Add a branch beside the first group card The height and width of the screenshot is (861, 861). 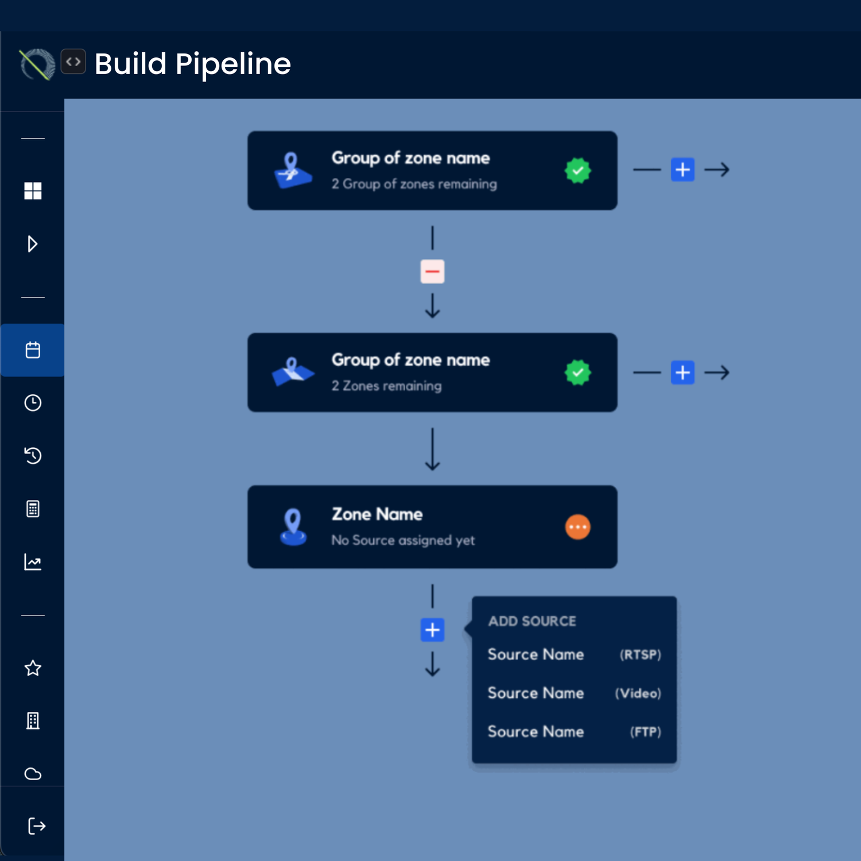click(683, 170)
